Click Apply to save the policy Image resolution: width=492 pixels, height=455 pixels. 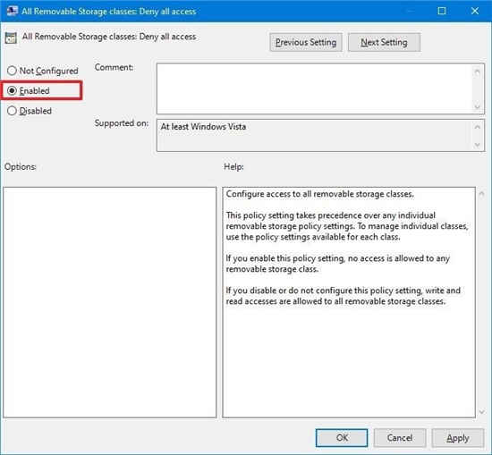point(458,438)
